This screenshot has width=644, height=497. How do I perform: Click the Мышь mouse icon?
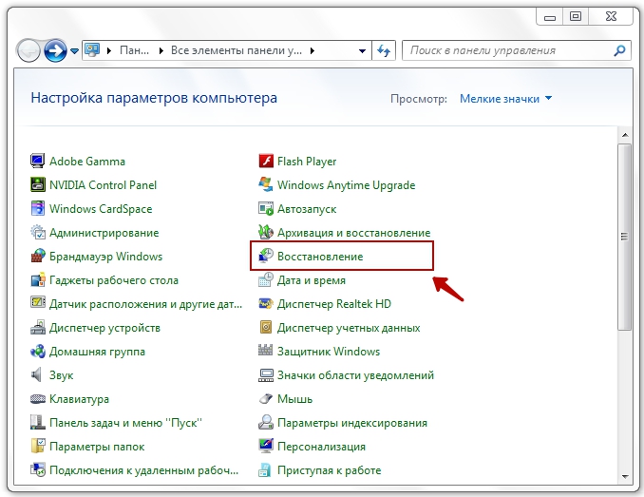pos(266,398)
